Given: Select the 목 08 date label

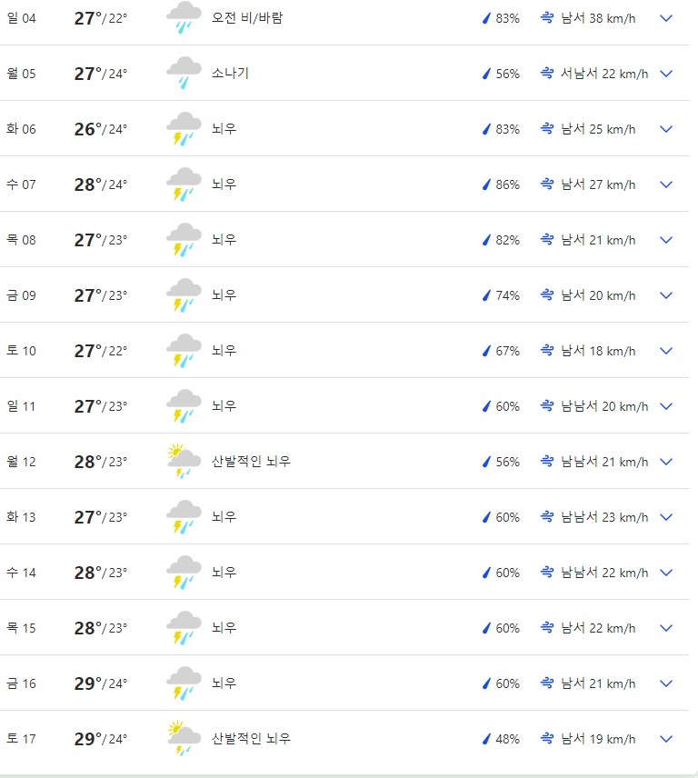Looking at the screenshot, I should coord(22,240).
